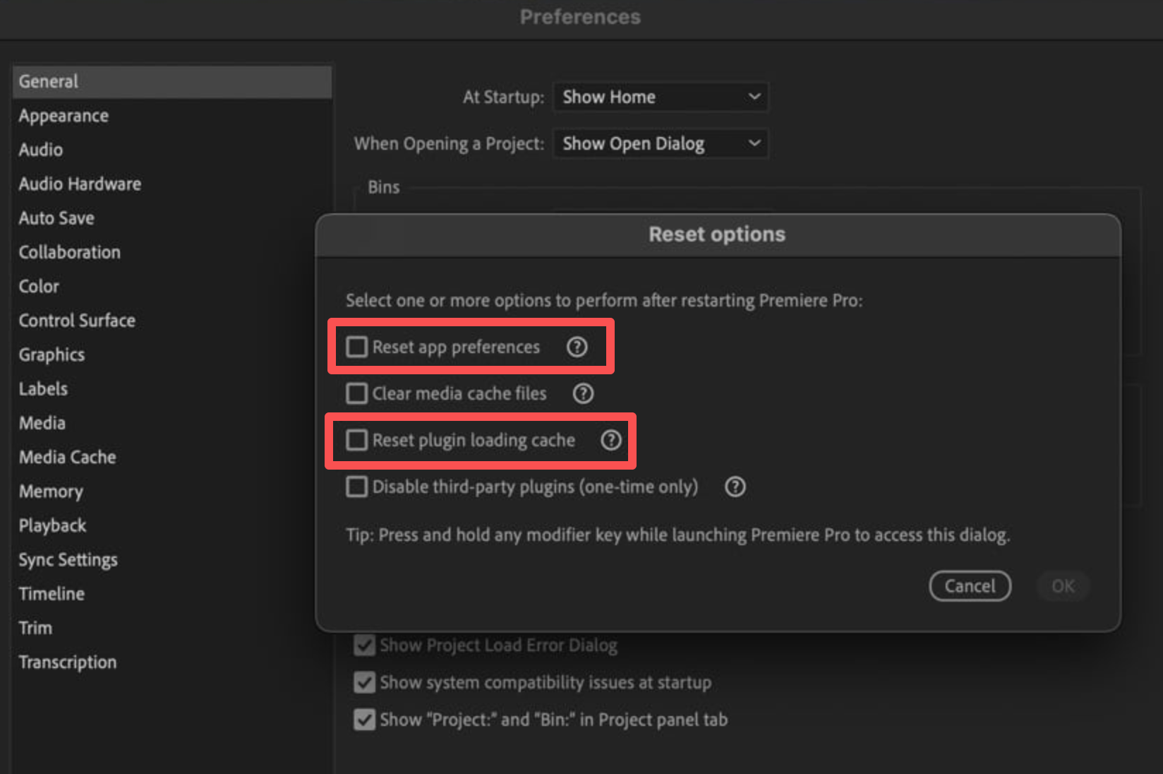The height and width of the screenshot is (774, 1163).
Task: Open help for Disable third-party plugins
Action: click(735, 487)
